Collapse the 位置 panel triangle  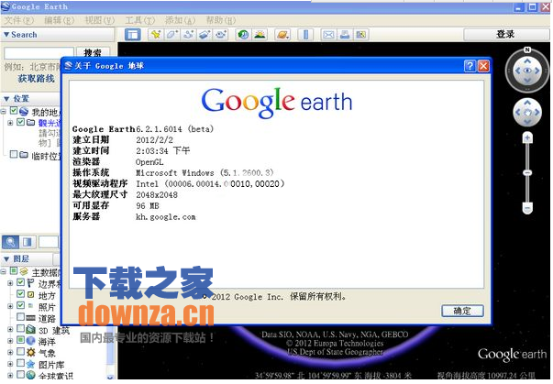pos(6,99)
